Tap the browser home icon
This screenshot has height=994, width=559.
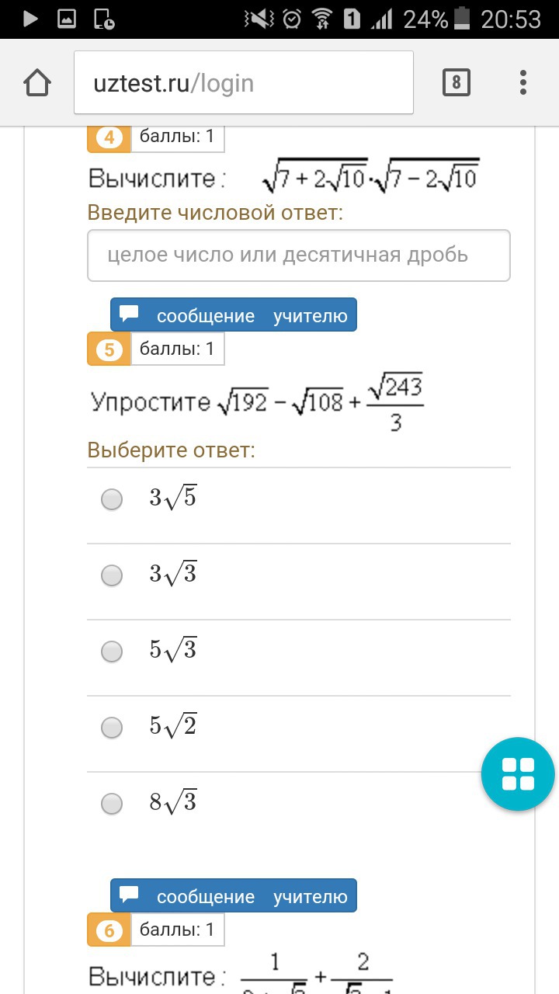[x=36, y=83]
